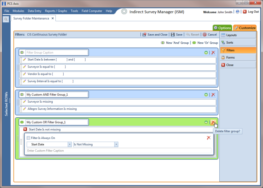Viewport: 263px width, 188px height.
Task: Edit the Start Date Is between filter pencil
Action: click(25, 59)
